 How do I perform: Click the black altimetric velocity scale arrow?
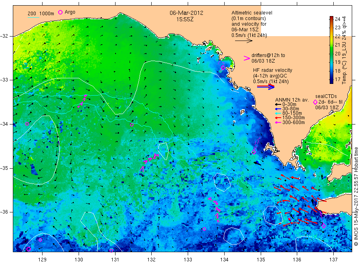pyautogui.click(x=243, y=41)
